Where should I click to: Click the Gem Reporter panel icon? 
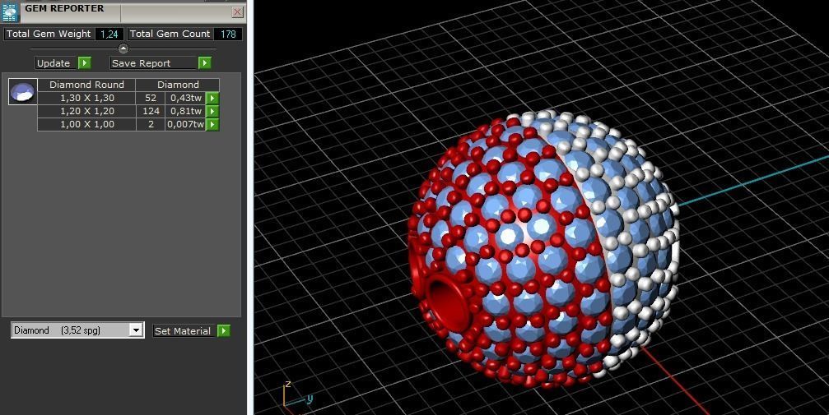pyautogui.click(x=10, y=12)
